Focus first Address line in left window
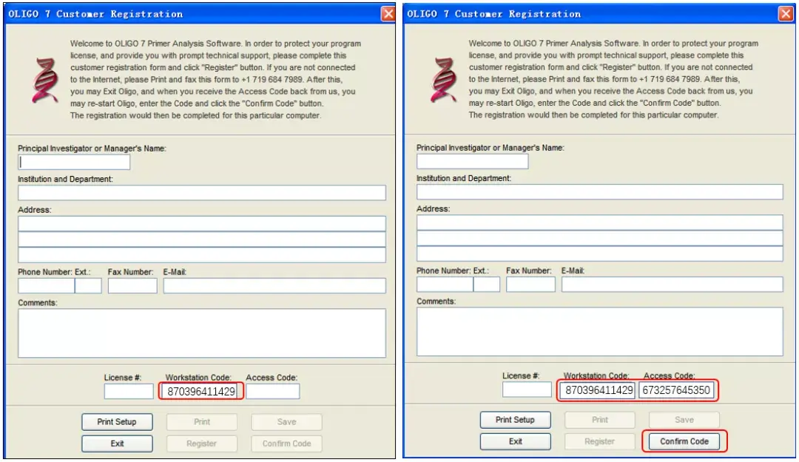799x462 pixels. pyautogui.click(x=202, y=224)
